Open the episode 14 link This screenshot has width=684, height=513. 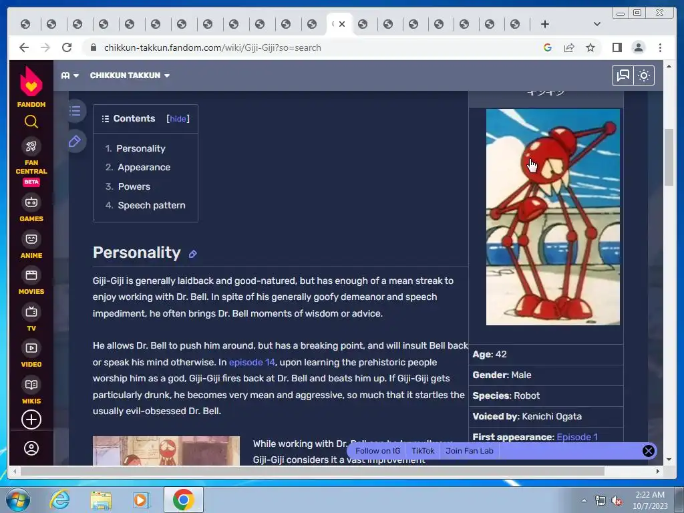click(x=252, y=362)
